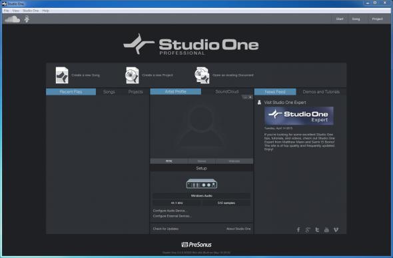Click the small edit button beside profile X

click(x=245, y=97)
